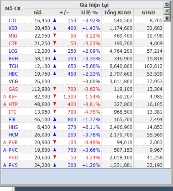Open stock code PVD
This screenshot has width=173, height=191.
tap(13, 158)
